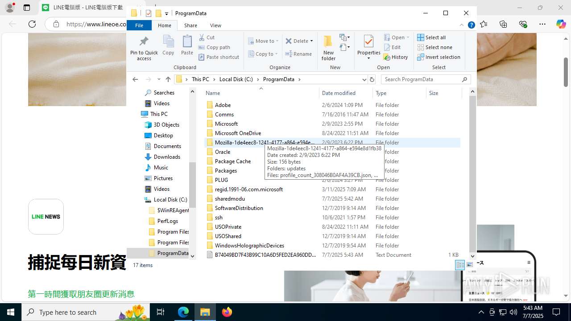Viewport: 571px width, 321px height.
Task: Click Select all in the ribbon
Action: pyautogui.click(x=431, y=37)
